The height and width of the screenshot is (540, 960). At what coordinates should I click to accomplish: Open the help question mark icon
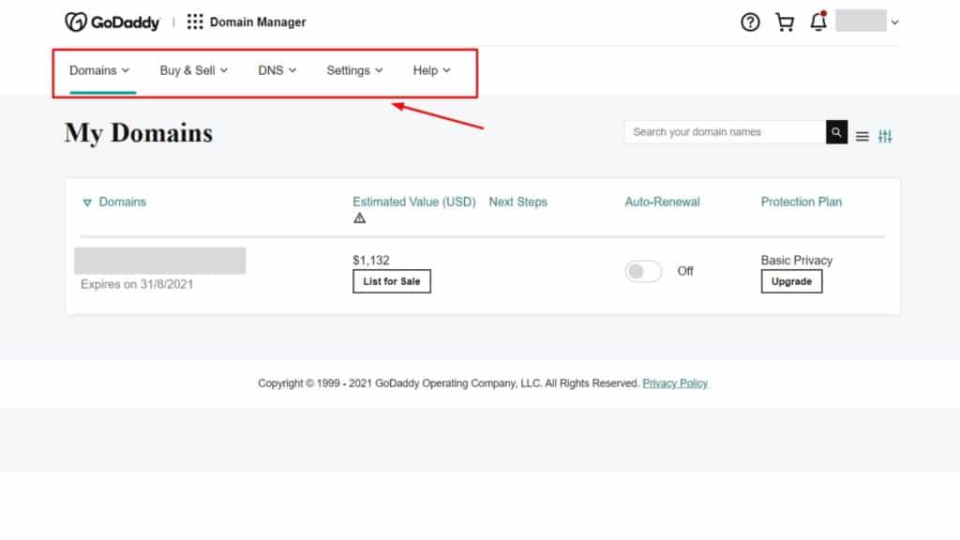pos(750,22)
